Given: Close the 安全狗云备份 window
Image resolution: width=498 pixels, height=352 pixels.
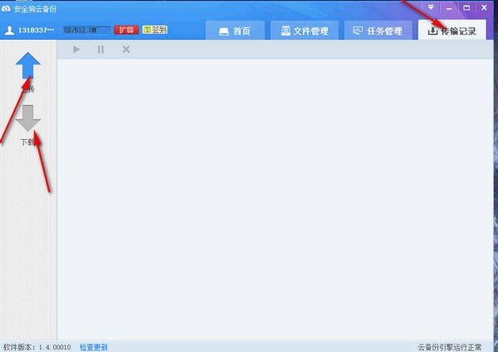Looking at the screenshot, I should pyautogui.click(x=485, y=7).
